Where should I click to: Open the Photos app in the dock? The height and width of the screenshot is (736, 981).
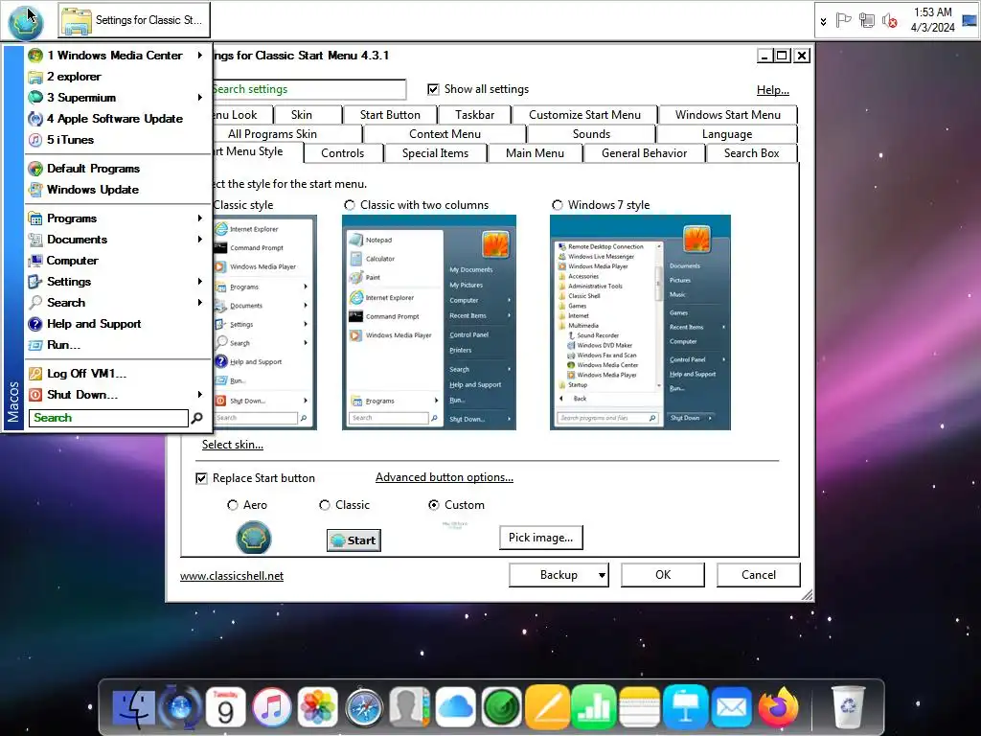[318, 708]
